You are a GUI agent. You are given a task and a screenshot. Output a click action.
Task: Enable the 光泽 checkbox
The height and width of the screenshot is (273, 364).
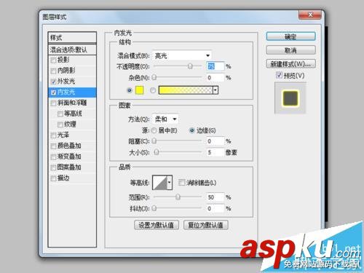[53, 135]
